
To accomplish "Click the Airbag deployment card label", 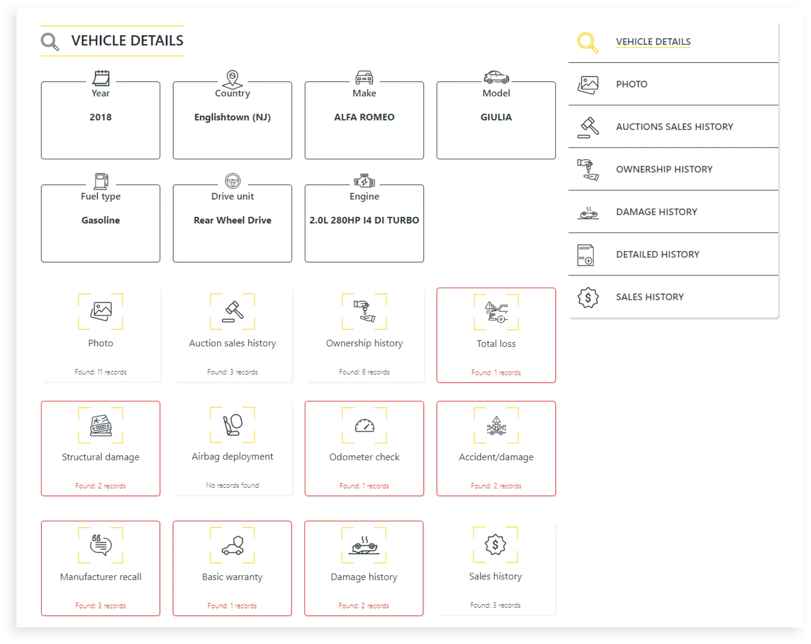I will tap(232, 456).
